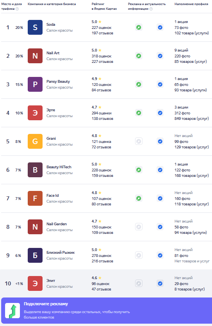The width and height of the screenshot is (212, 326).
Task: Click the blue verified badge for Элит
Action: tap(160, 283)
